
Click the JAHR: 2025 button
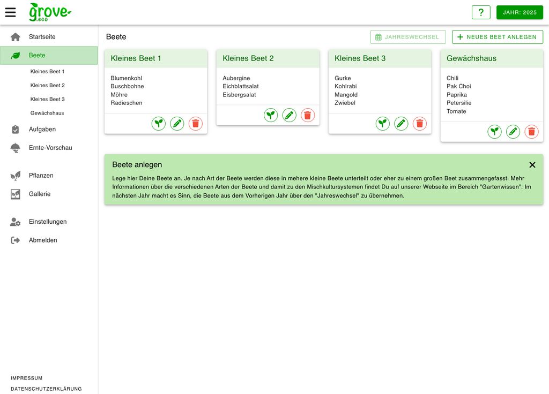(x=520, y=12)
